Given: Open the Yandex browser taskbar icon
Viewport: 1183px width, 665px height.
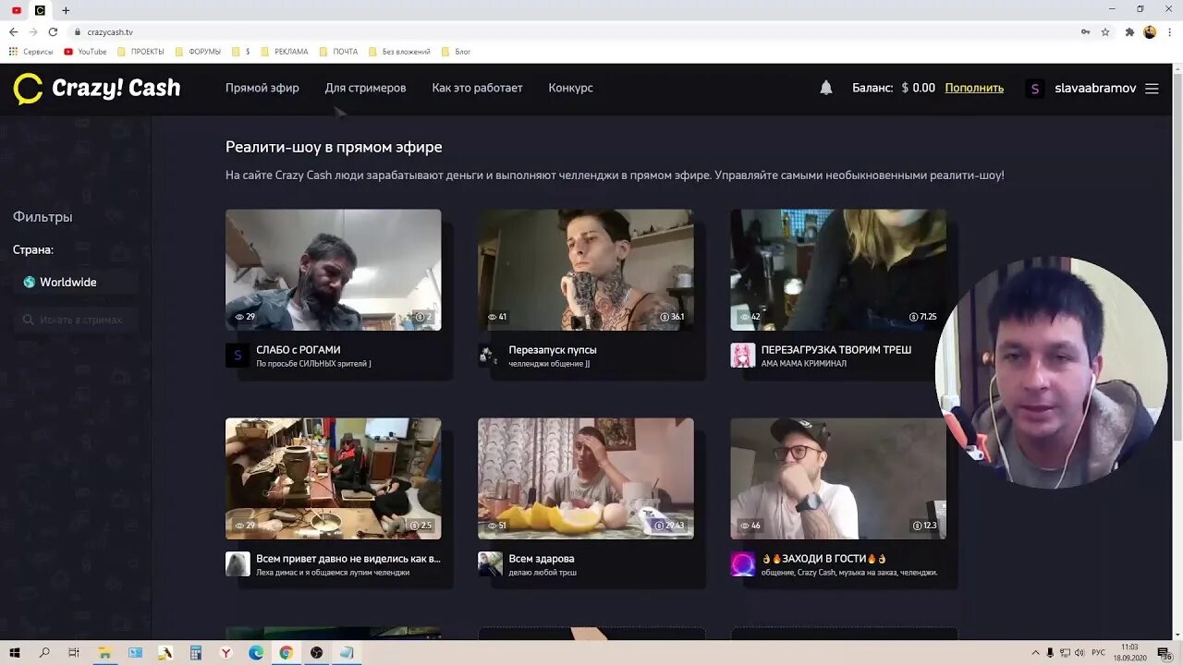Looking at the screenshot, I should pyautogui.click(x=226, y=653).
